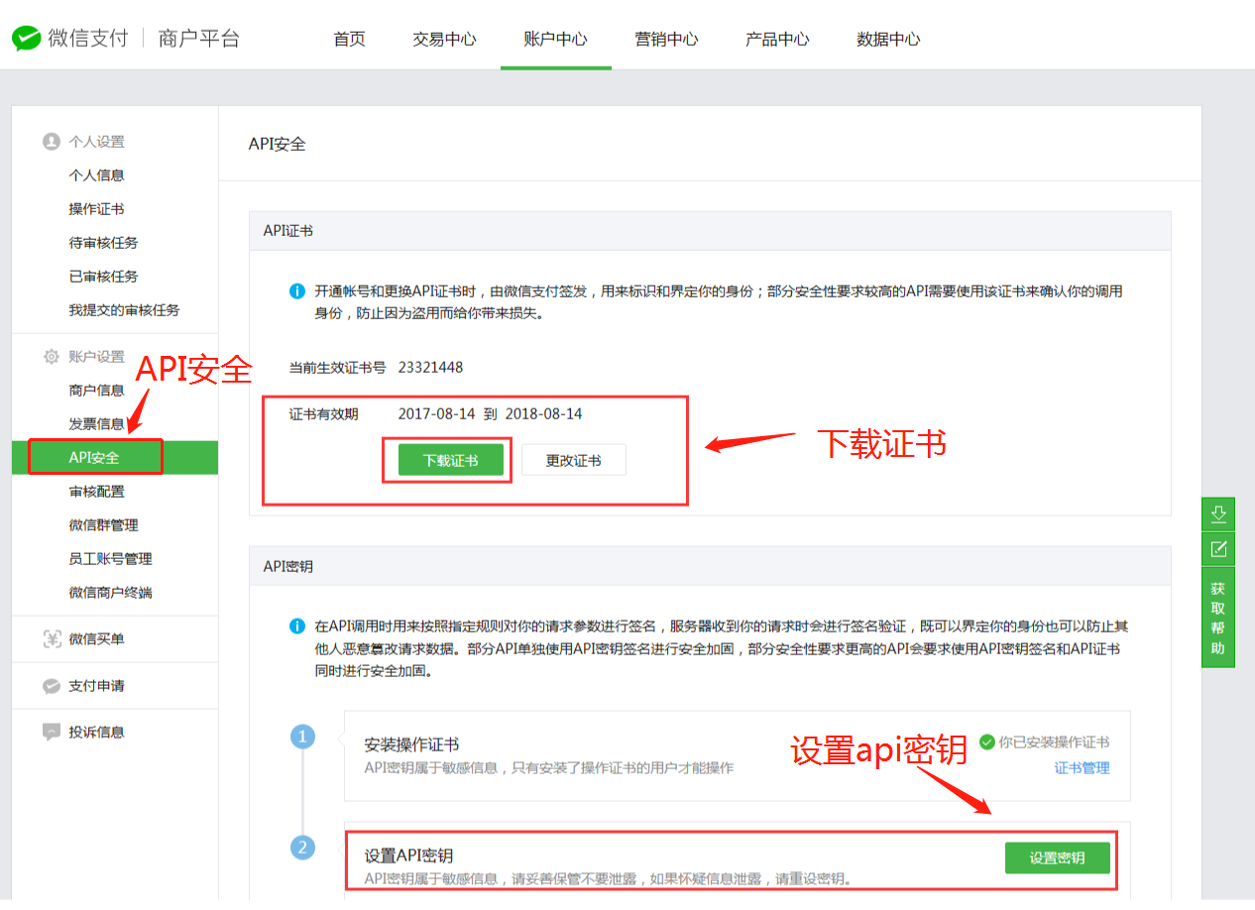Go to the 首页 tab

[x=349, y=40]
